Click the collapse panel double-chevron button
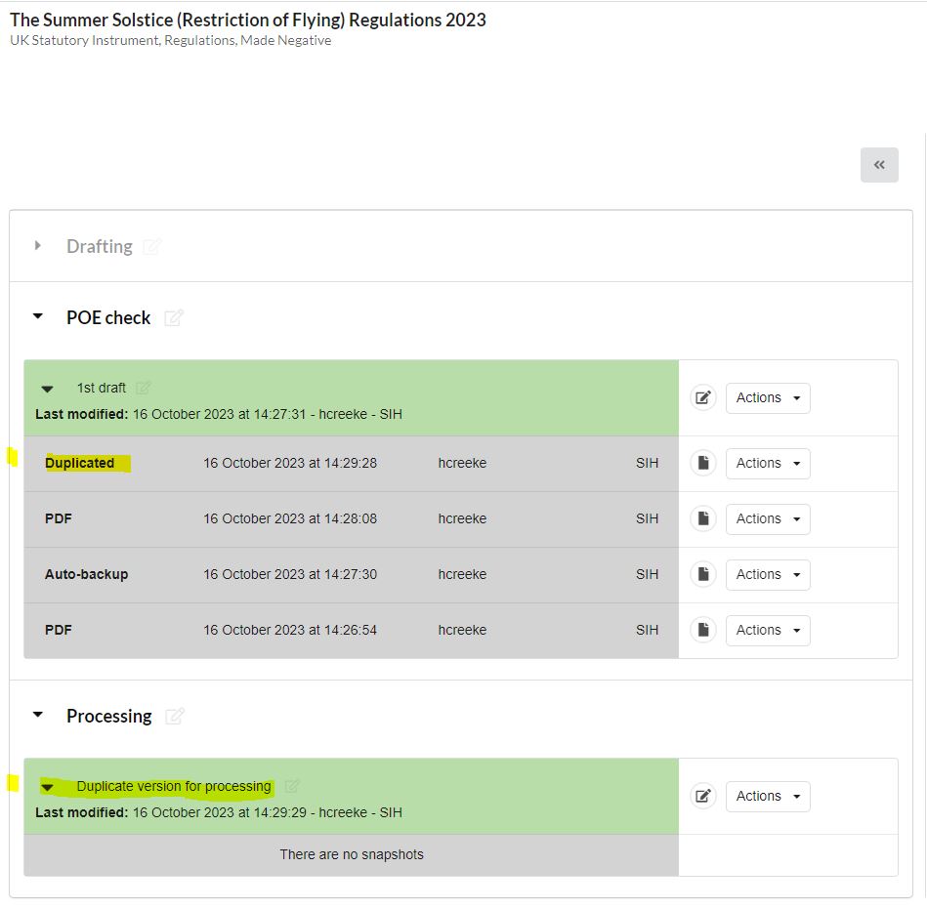The image size is (927, 909). 879,165
